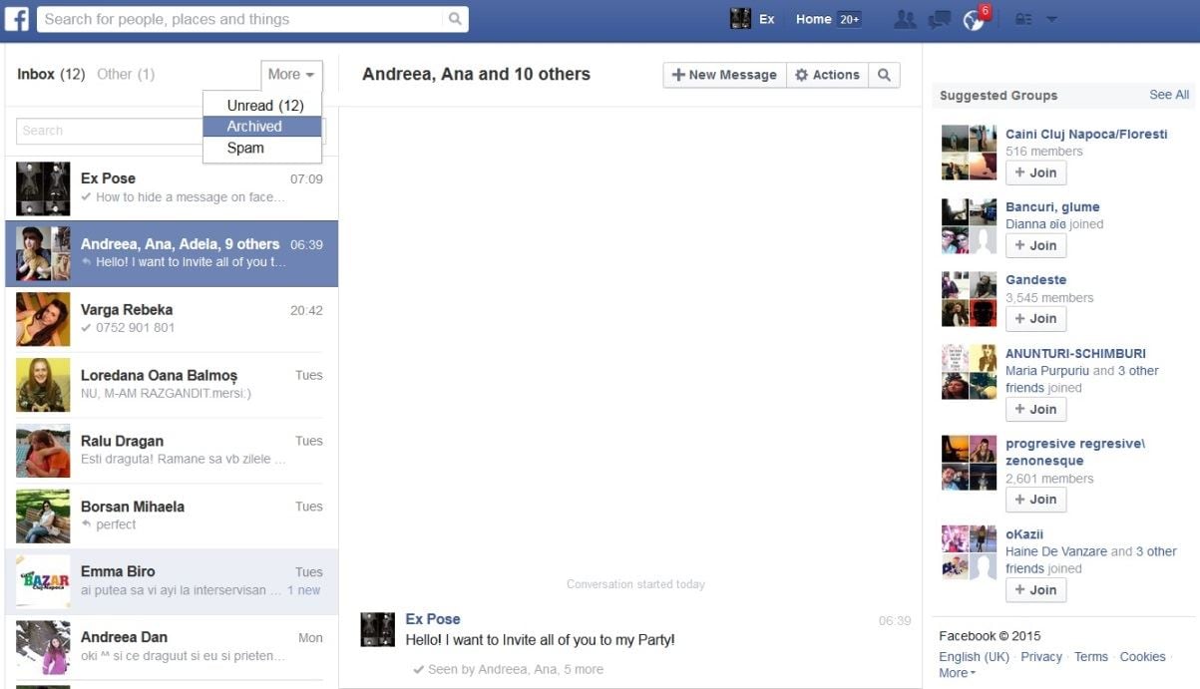Click the 1 new indicator on Emma Biro
Screen dimensions: 1200x689
click(304, 590)
